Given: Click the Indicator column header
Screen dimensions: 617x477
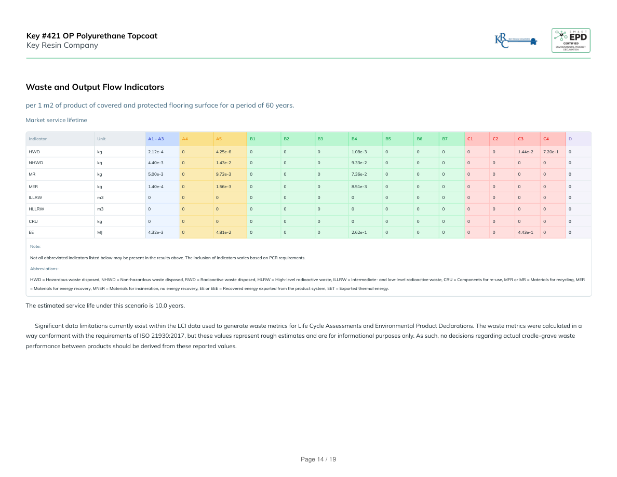Looking at the screenshot, I should (38, 139).
